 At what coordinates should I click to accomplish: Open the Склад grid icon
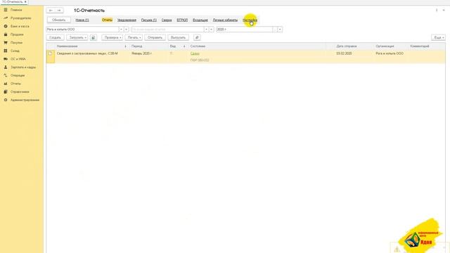pyautogui.click(x=6, y=51)
